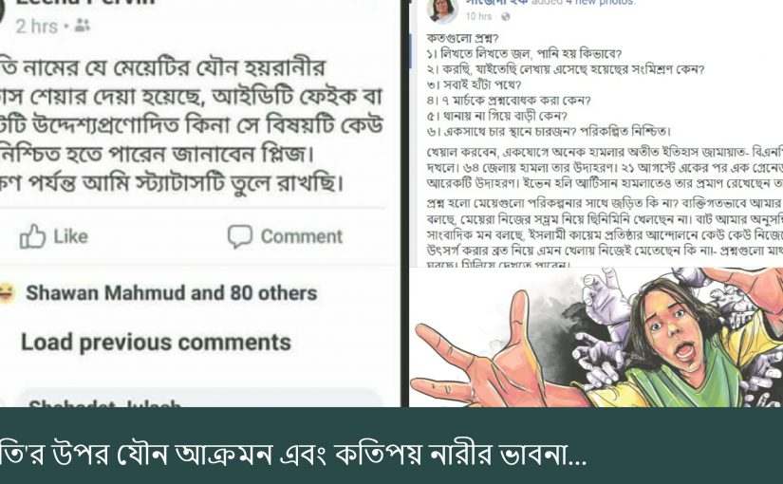783x484 pixels.
Task: Click the Like thumbs-up icon
Action: point(32,236)
